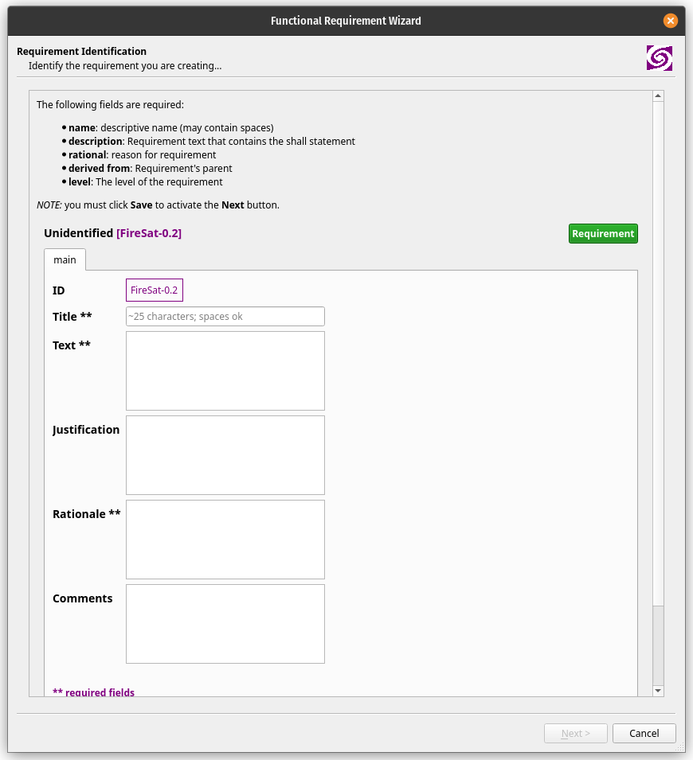Click the Next button

576,734
